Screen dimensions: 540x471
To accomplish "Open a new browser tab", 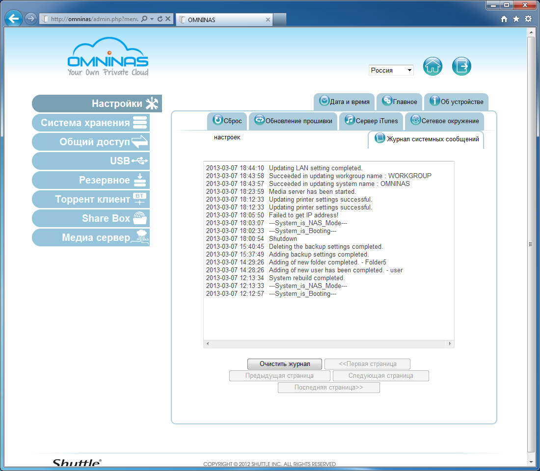I will (280, 20).
